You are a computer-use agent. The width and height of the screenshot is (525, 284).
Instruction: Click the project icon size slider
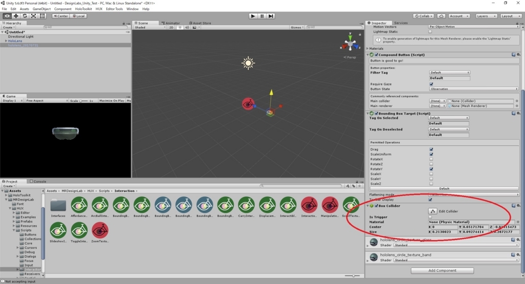pos(353,276)
